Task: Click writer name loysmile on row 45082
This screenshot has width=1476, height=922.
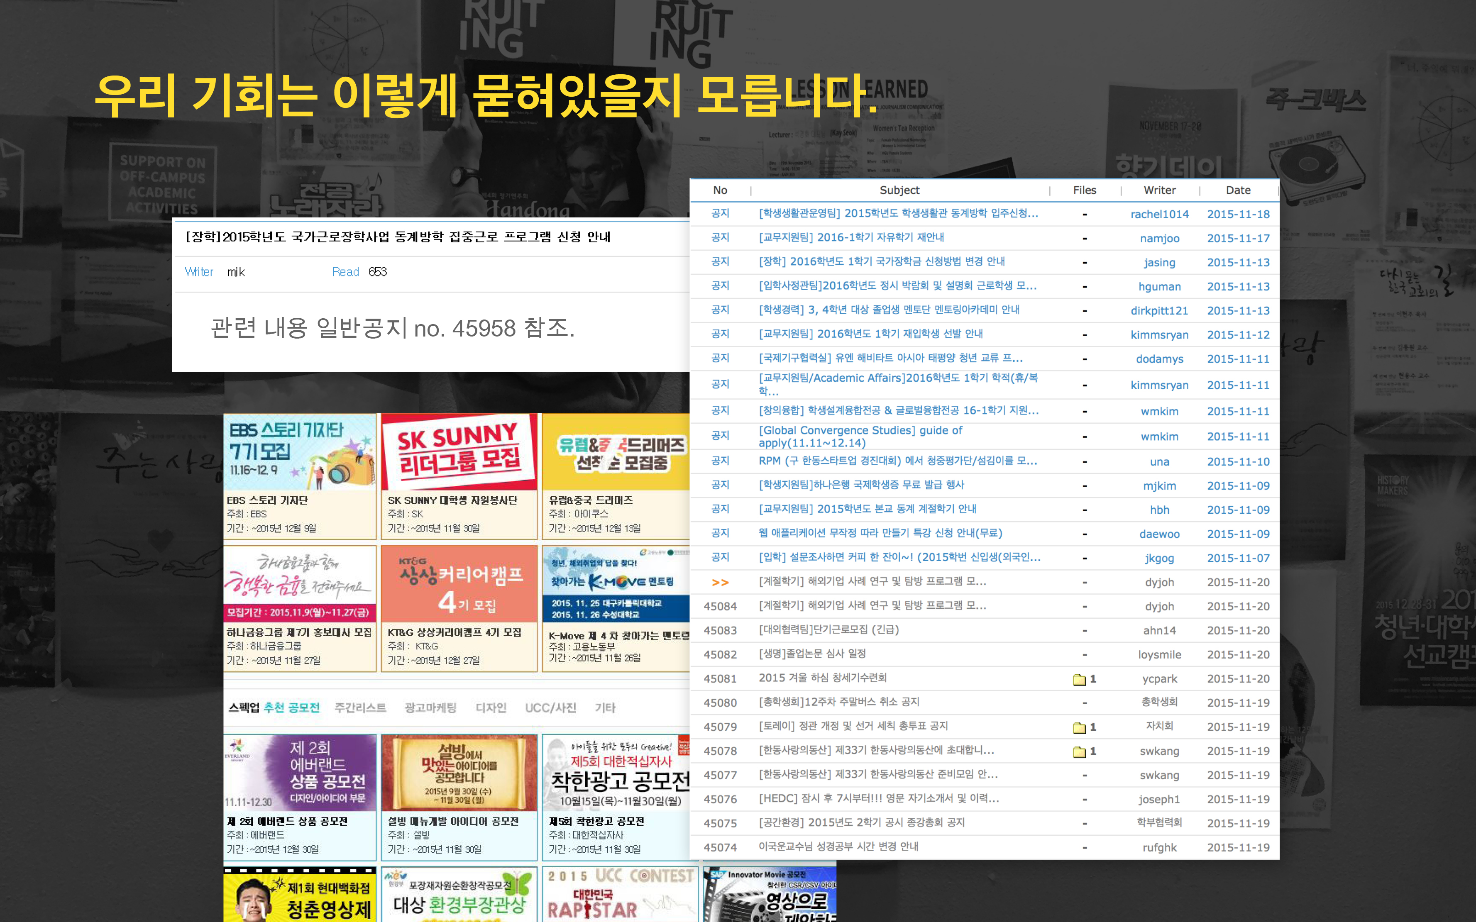Action: click(x=1159, y=655)
